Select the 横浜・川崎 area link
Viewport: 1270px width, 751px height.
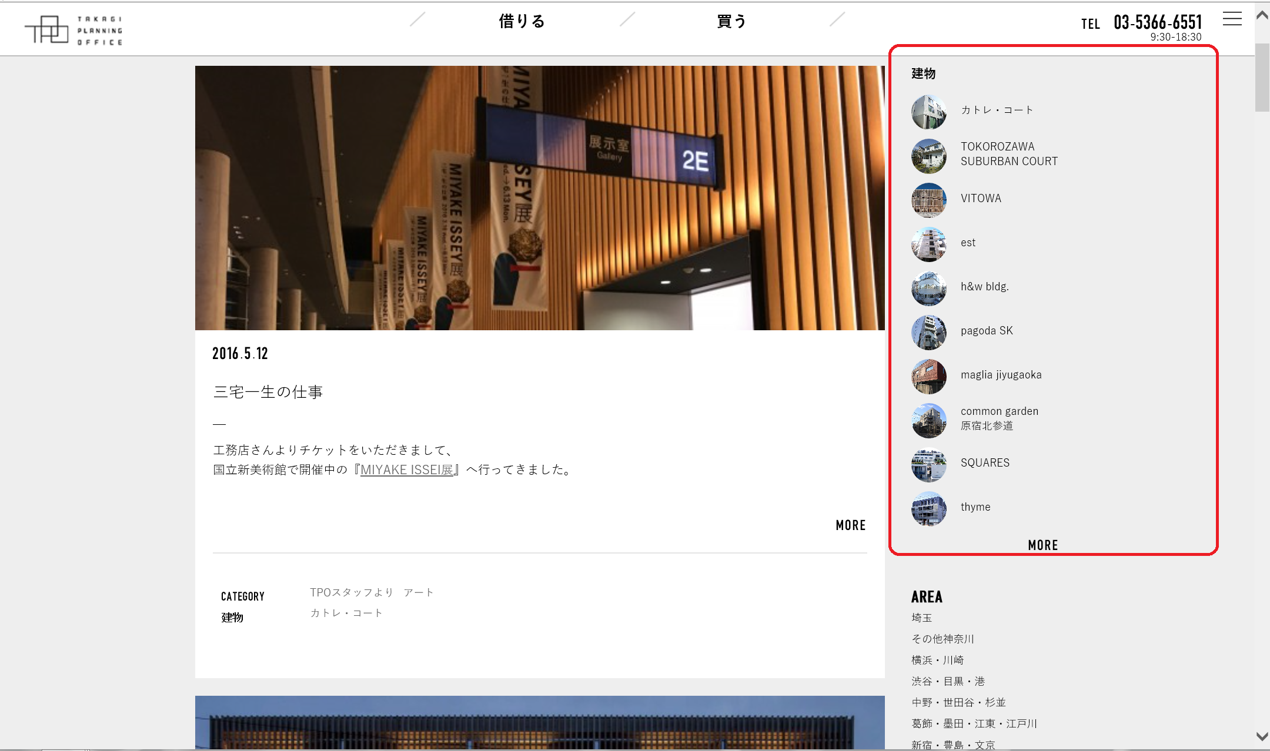(x=938, y=660)
